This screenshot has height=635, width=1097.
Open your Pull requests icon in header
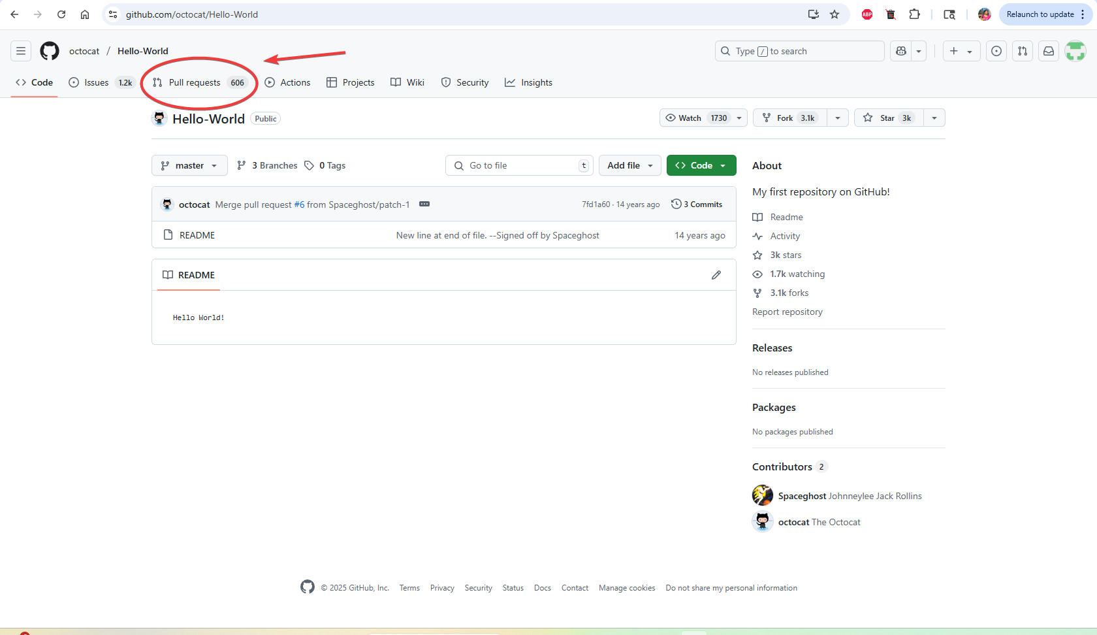(x=1023, y=51)
